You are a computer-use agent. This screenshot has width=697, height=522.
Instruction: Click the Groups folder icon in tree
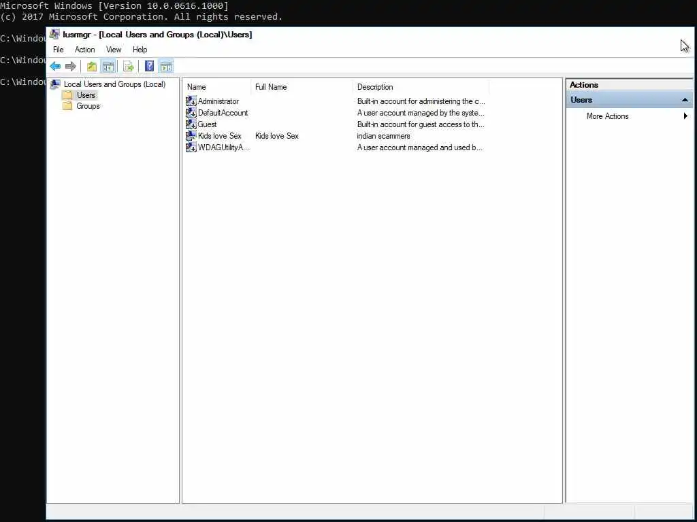click(67, 106)
